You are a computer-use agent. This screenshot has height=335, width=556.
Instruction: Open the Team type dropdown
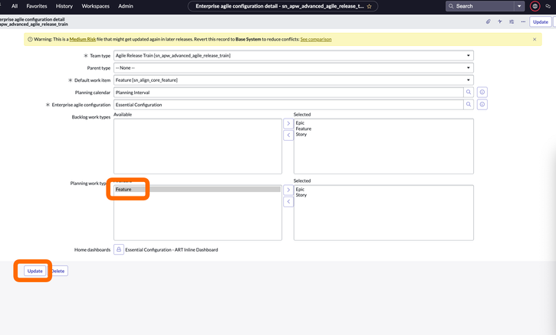tap(294, 56)
